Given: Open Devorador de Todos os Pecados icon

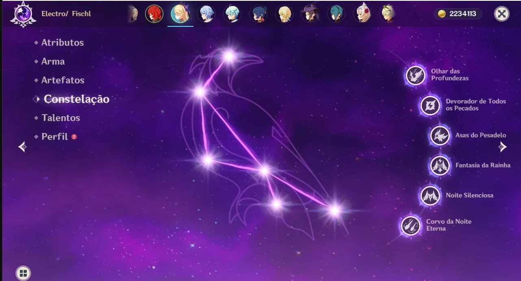Looking at the screenshot, I should pos(430,105).
